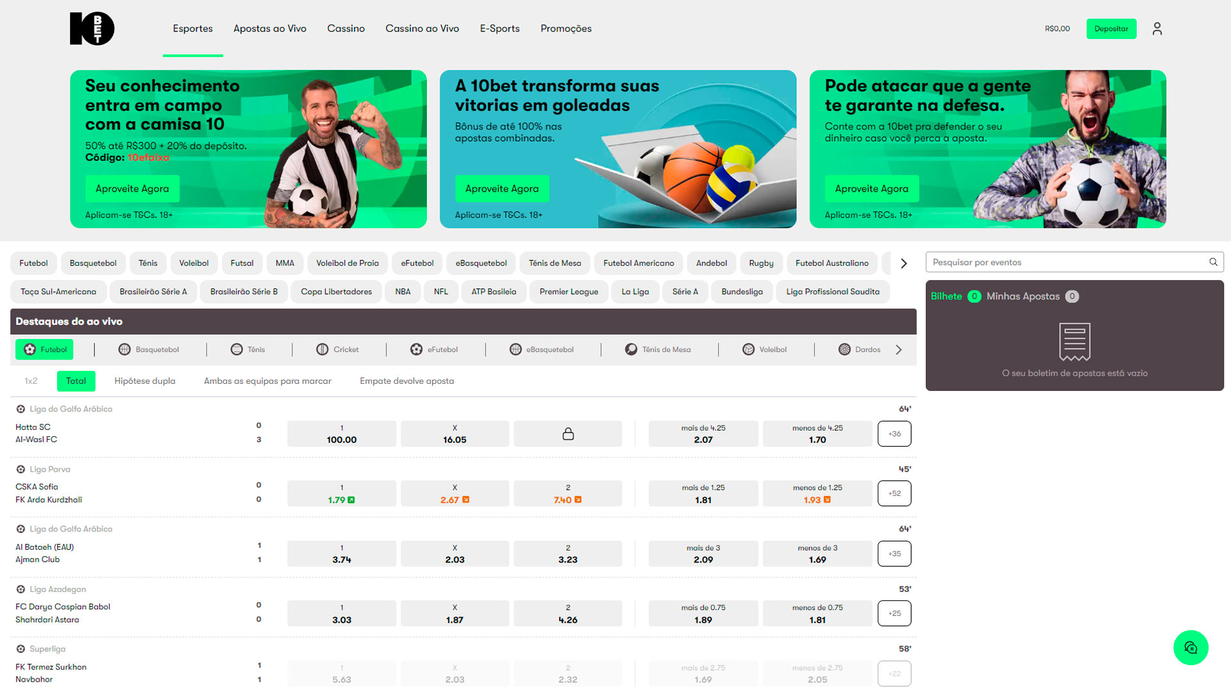Open the Liga Parva league header
The height and width of the screenshot is (692, 1231).
[50, 469]
